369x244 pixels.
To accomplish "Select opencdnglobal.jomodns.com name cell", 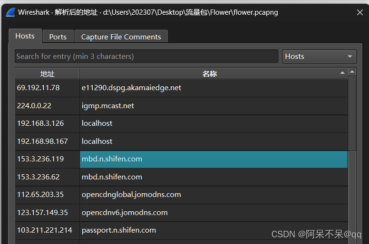I will (214, 195).
